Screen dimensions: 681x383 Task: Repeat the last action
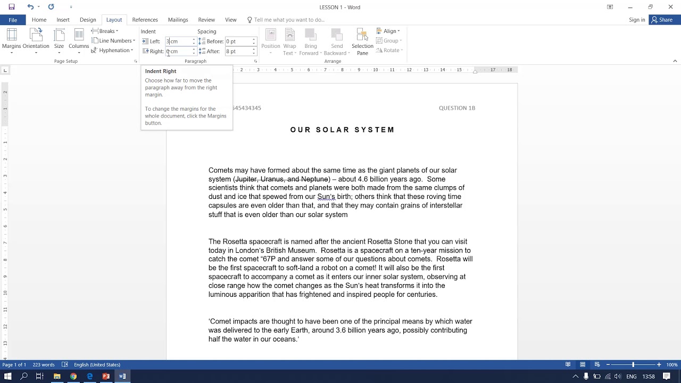(51, 7)
